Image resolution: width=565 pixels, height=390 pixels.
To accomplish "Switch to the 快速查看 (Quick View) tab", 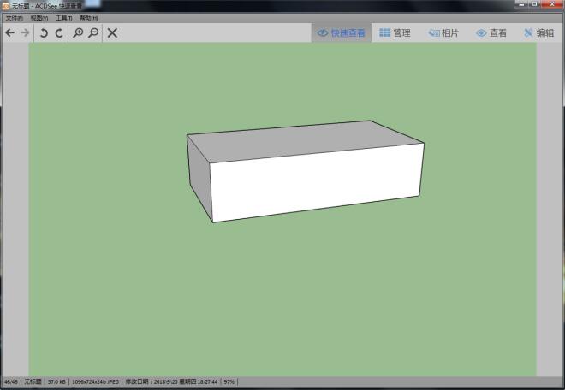I will pos(341,33).
